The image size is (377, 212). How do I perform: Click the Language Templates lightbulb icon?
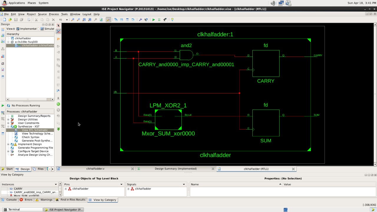tap(173, 19)
